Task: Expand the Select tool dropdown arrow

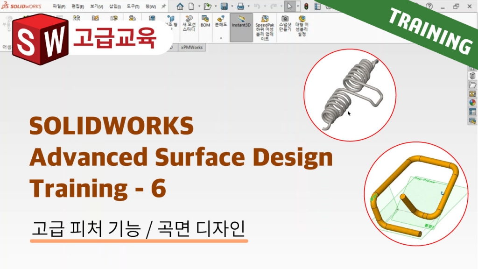Action: (298, 7)
